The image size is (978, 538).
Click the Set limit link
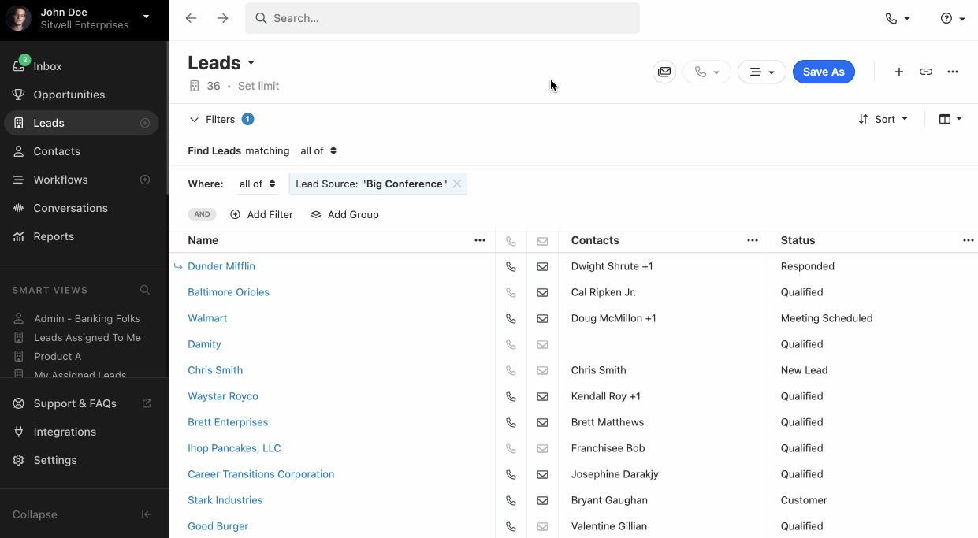coord(258,86)
